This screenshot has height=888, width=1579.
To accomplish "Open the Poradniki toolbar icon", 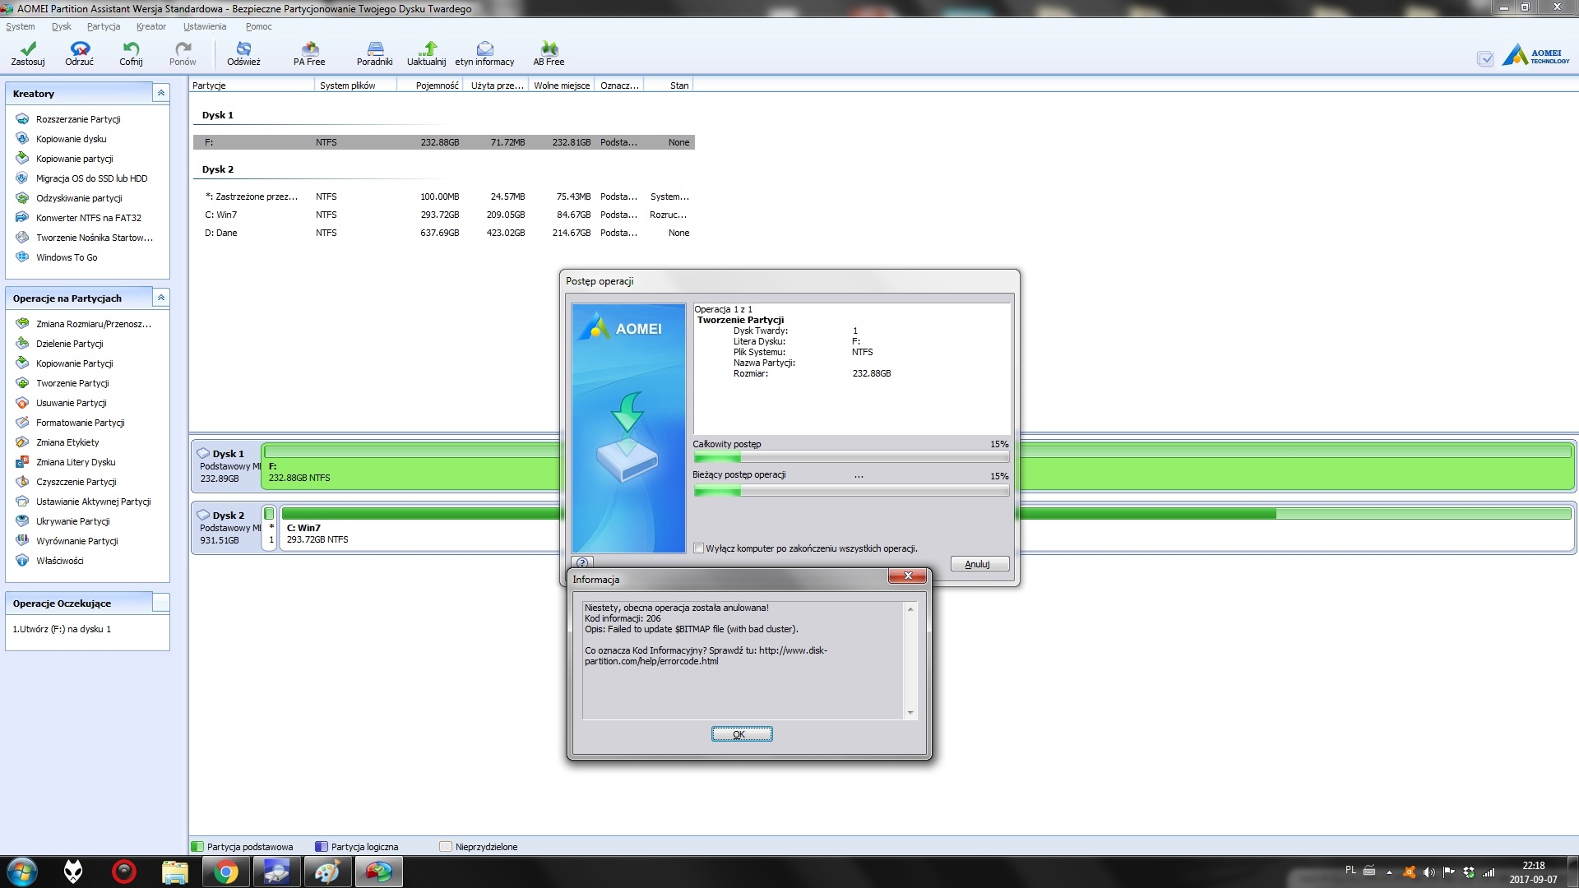I will pos(374,53).
